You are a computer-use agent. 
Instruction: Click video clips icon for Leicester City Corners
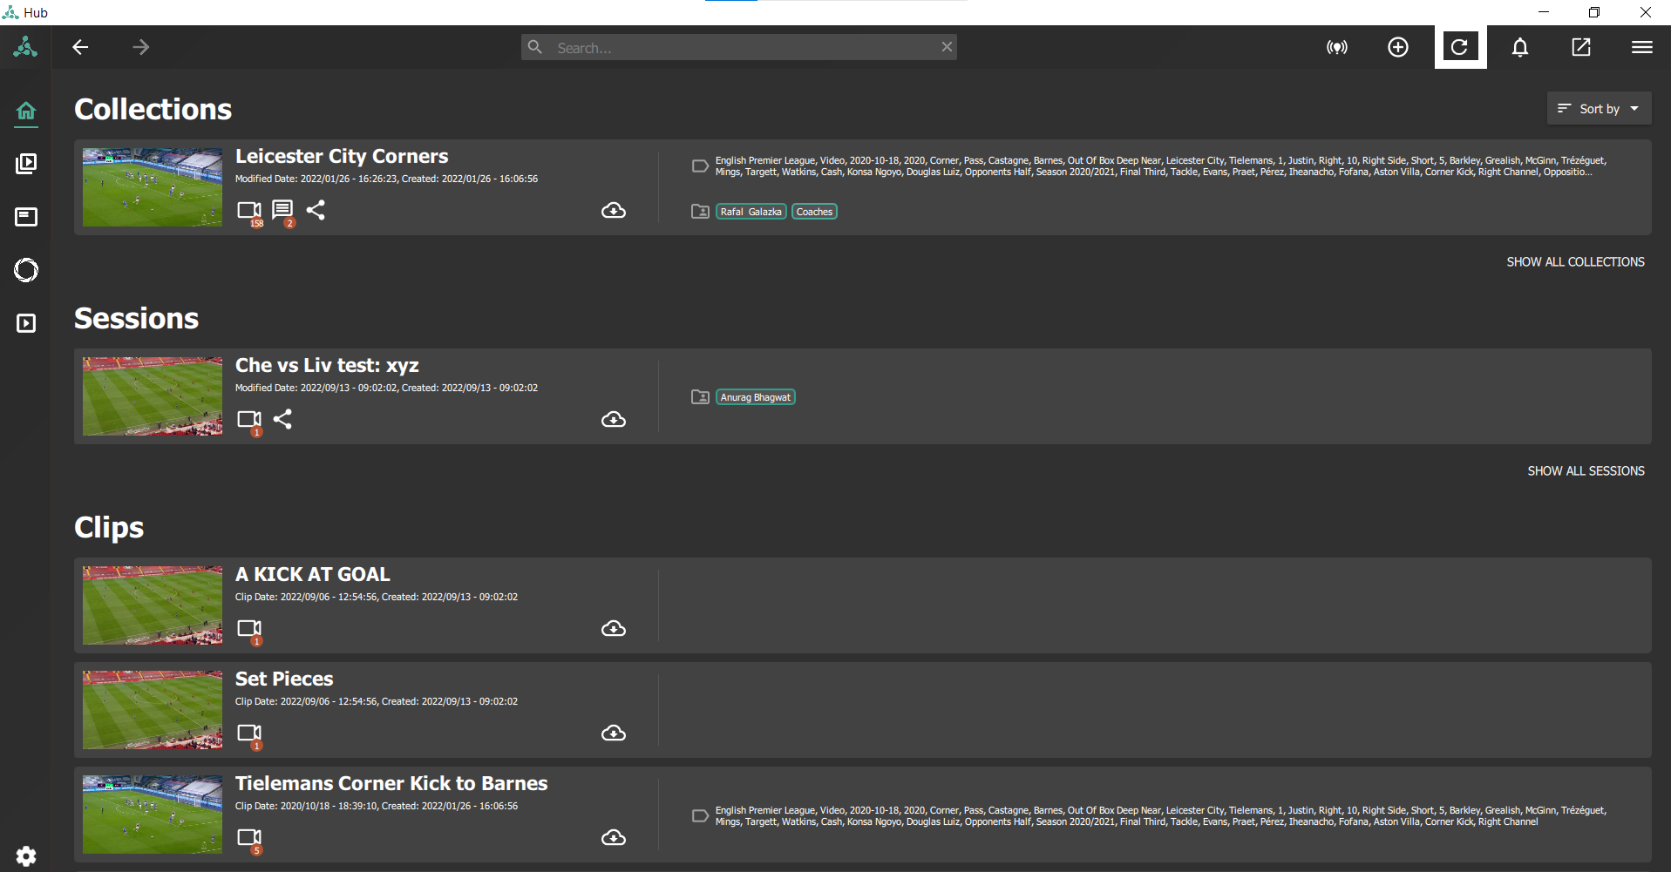[249, 211]
